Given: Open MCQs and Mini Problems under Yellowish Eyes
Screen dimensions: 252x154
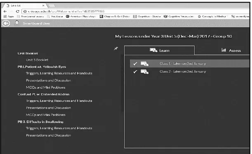Looking at the screenshot, I should [46, 88].
